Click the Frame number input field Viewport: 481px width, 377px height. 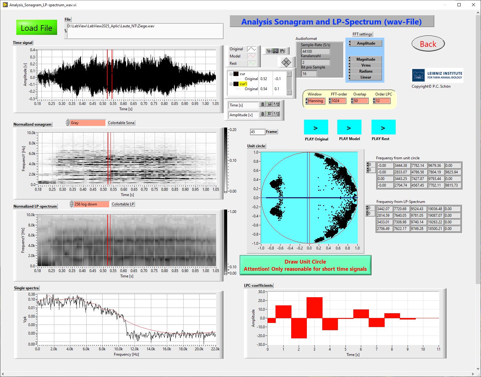click(257, 132)
